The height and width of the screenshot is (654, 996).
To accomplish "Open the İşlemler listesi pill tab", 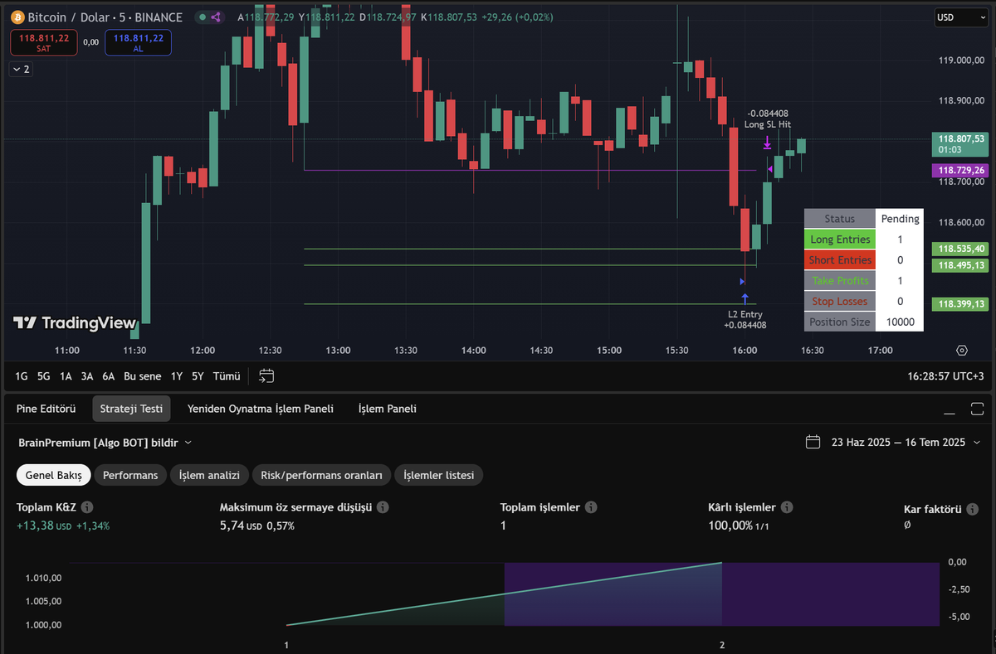I will (439, 475).
